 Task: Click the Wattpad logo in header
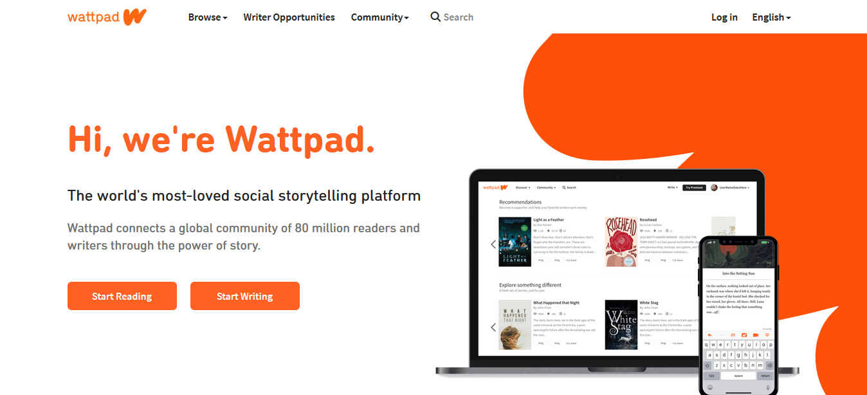(x=107, y=17)
